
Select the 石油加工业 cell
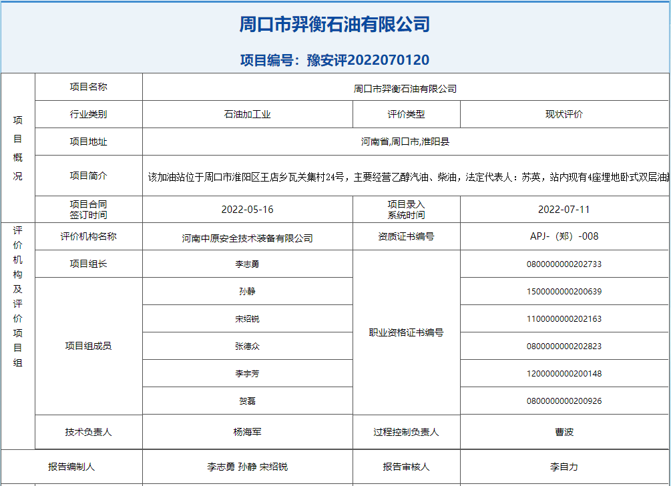[247, 114]
